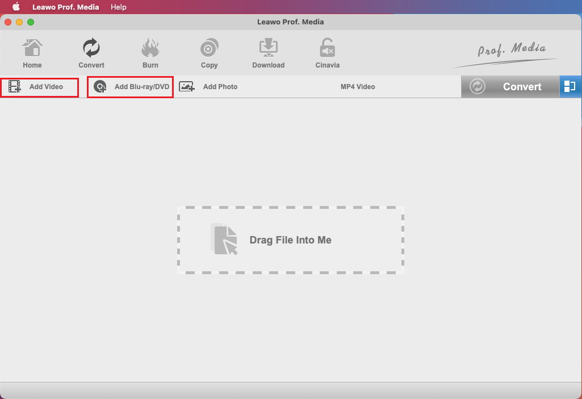Open the Help menu
This screenshot has height=399, width=582.
pyautogui.click(x=119, y=7)
